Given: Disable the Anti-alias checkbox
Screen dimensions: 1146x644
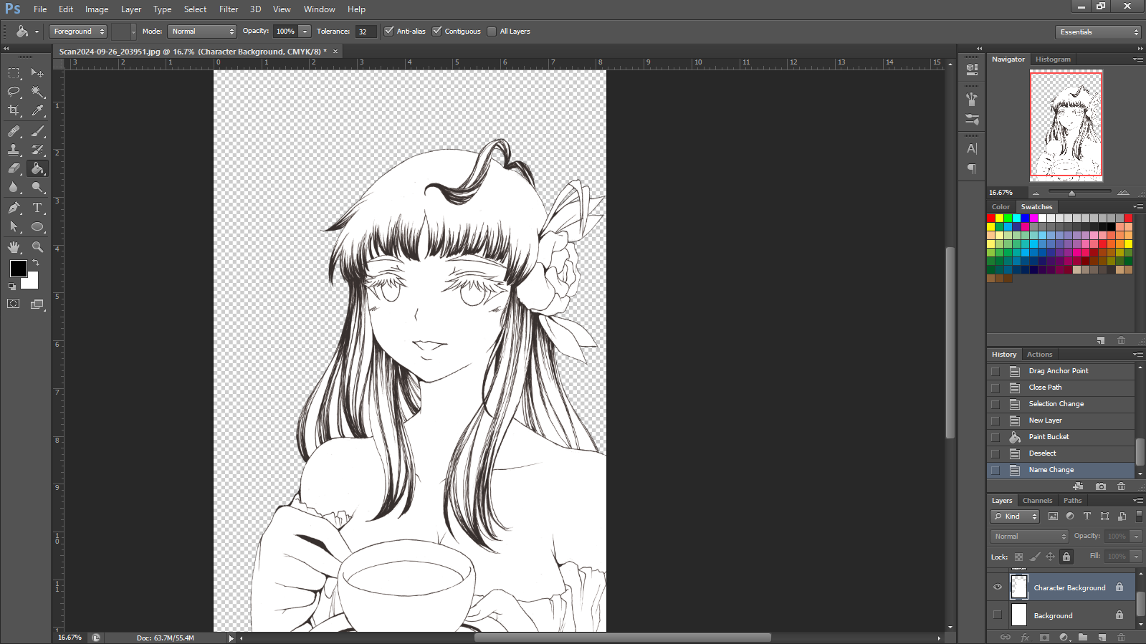Looking at the screenshot, I should coord(389,32).
